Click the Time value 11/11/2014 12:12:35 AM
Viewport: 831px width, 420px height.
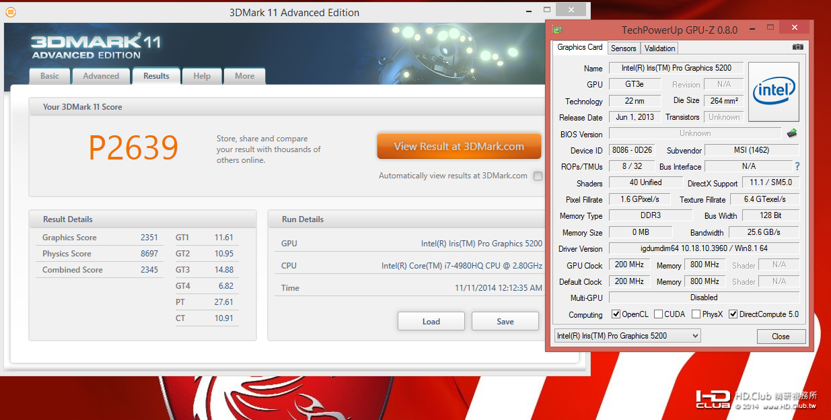point(499,288)
